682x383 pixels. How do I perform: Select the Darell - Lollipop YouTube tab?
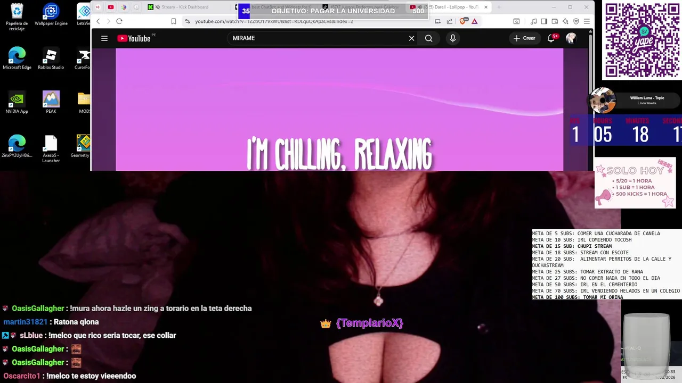click(448, 7)
